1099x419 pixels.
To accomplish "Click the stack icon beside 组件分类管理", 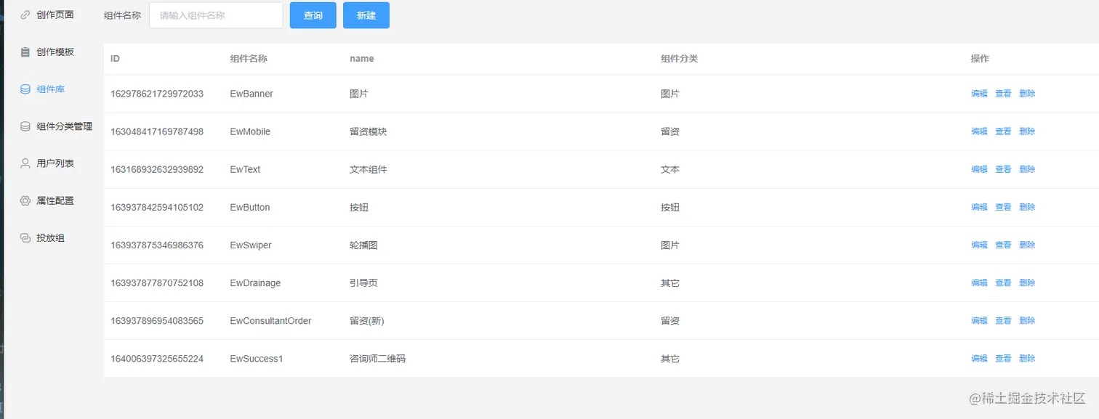I will tap(25, 126).
